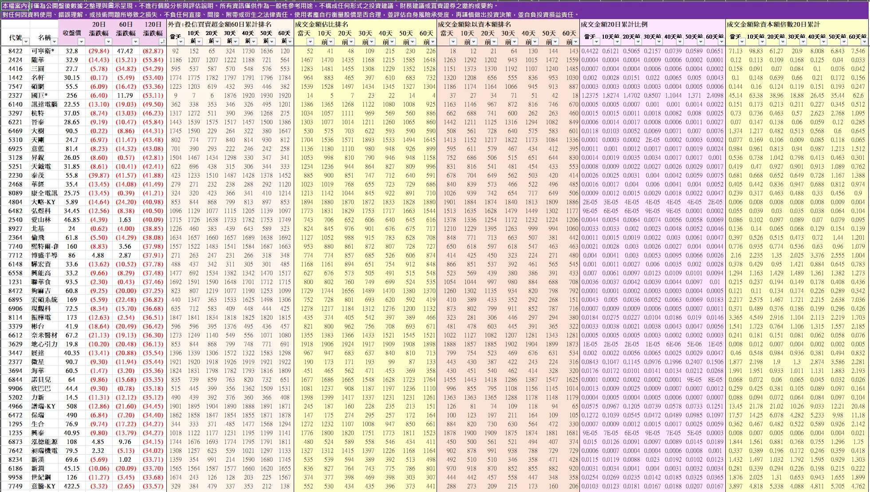This screenshot has width=870, height=492.
Task: Open 30天前 filter under 成交金額佔比排名
Action: pyautogui.click(x=371, y=41)
